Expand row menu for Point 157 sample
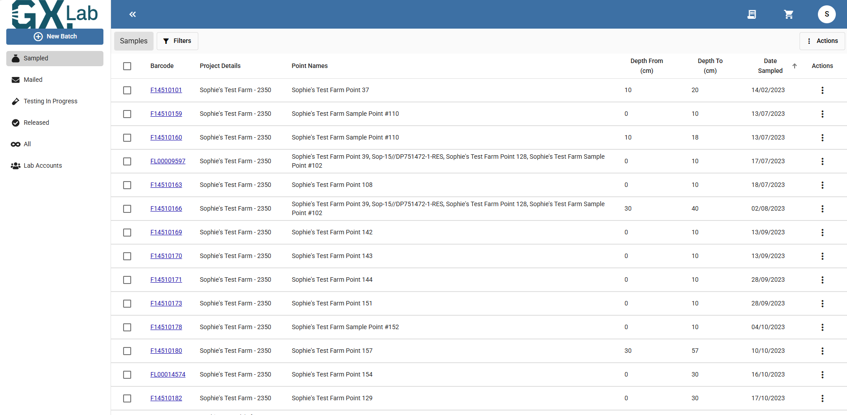 pyautogui.click(x=822, y=351)
